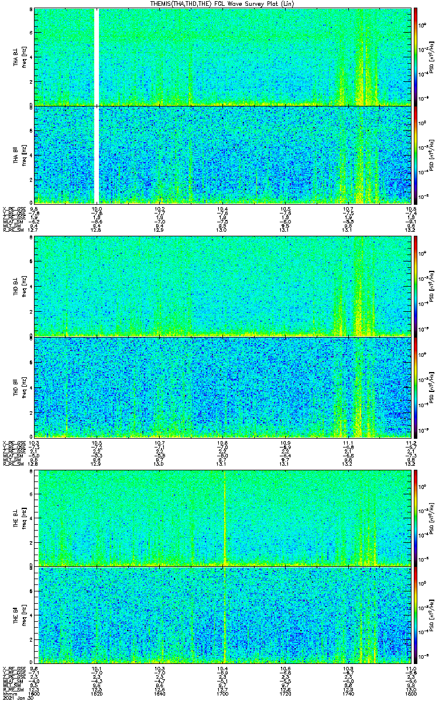The image size is (439, 702).
Task: Click the '1620' time tick label
Action: tap(97, 693)
